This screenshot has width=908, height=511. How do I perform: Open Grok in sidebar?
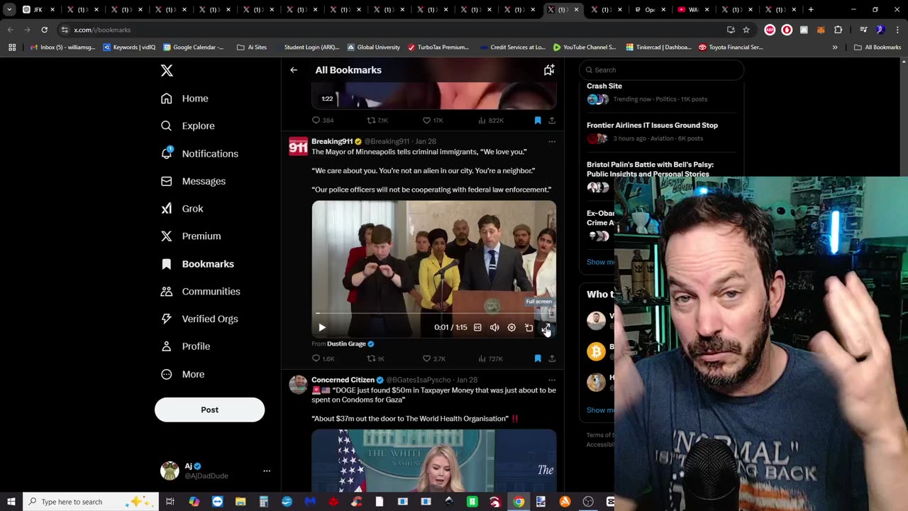182,209
